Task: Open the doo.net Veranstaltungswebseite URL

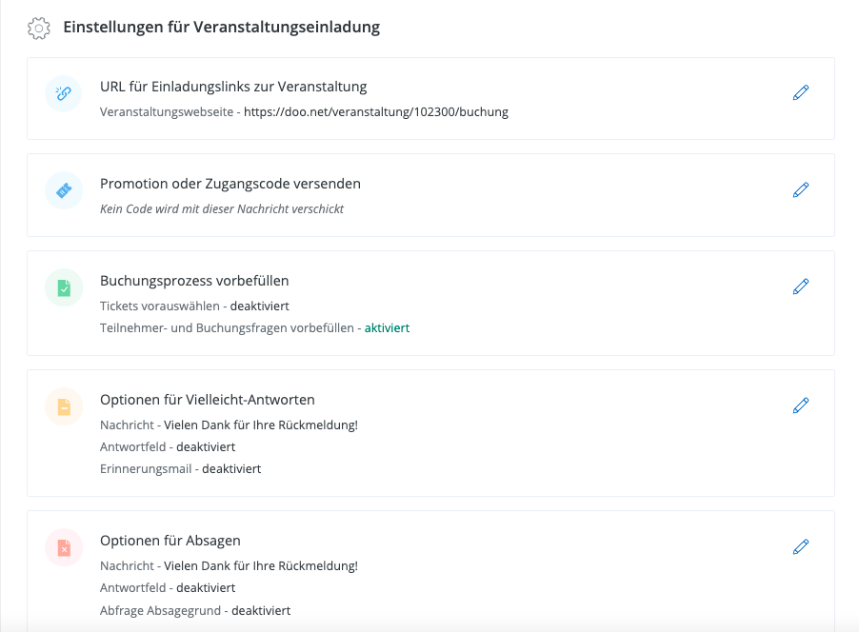Action: [x=375, y=111]
